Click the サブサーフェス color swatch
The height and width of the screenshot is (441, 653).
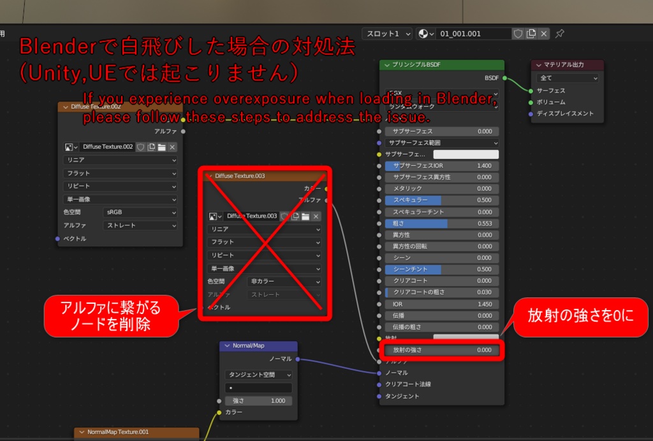(466, 154)
